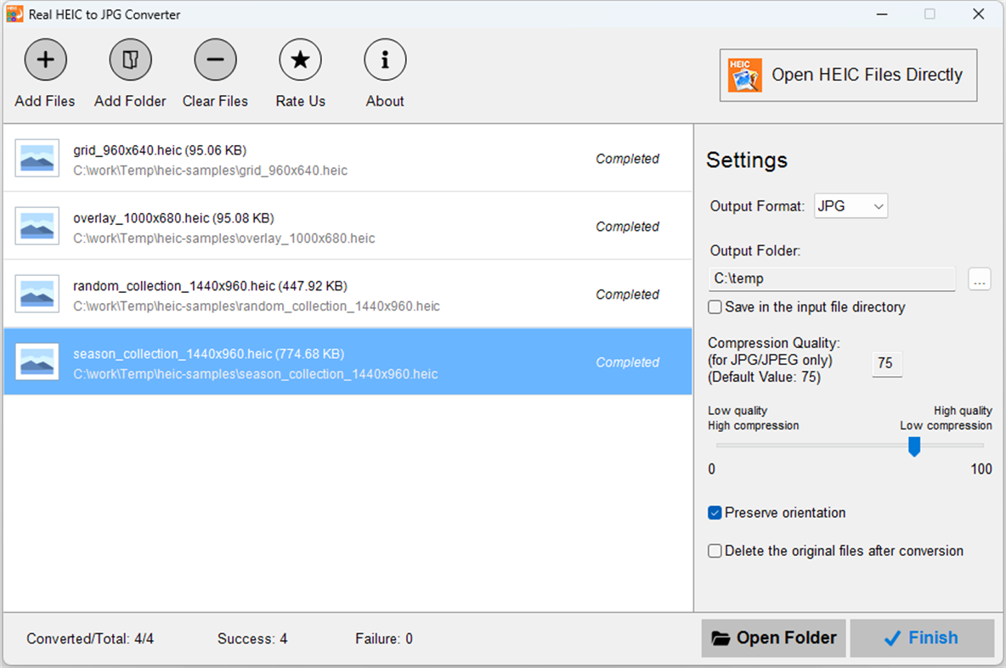Open Rate Us via the star icon
1006x668 pixels.
pyautogui.click(x=300, y=59)
